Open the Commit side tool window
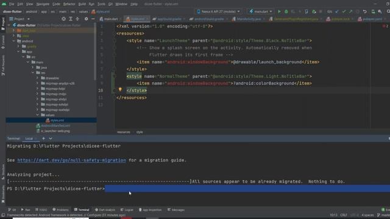 coord(3,42)
